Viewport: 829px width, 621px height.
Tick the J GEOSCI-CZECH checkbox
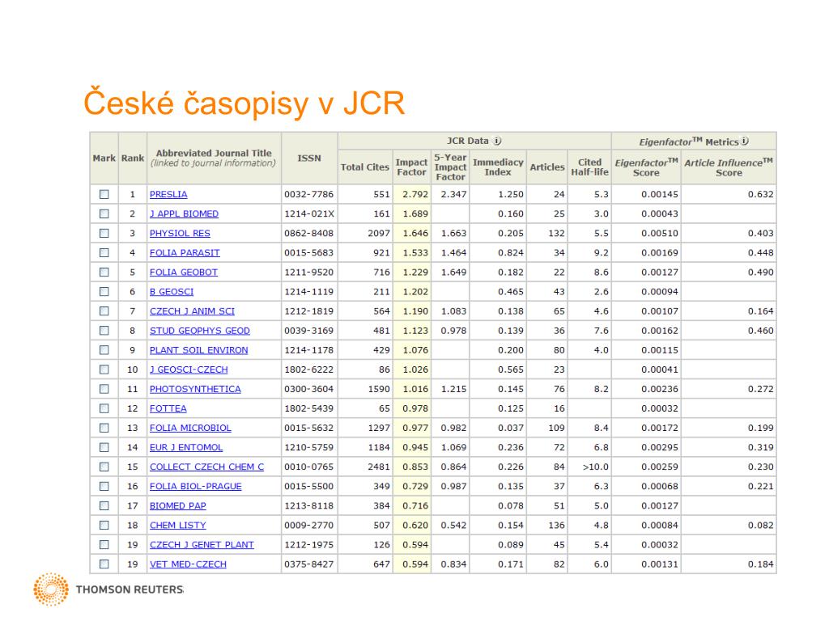[104, 370]
